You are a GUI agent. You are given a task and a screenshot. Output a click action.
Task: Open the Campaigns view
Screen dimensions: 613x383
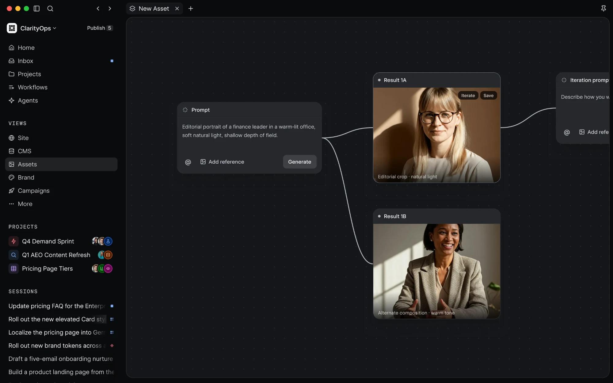click(x=61, y=191)
